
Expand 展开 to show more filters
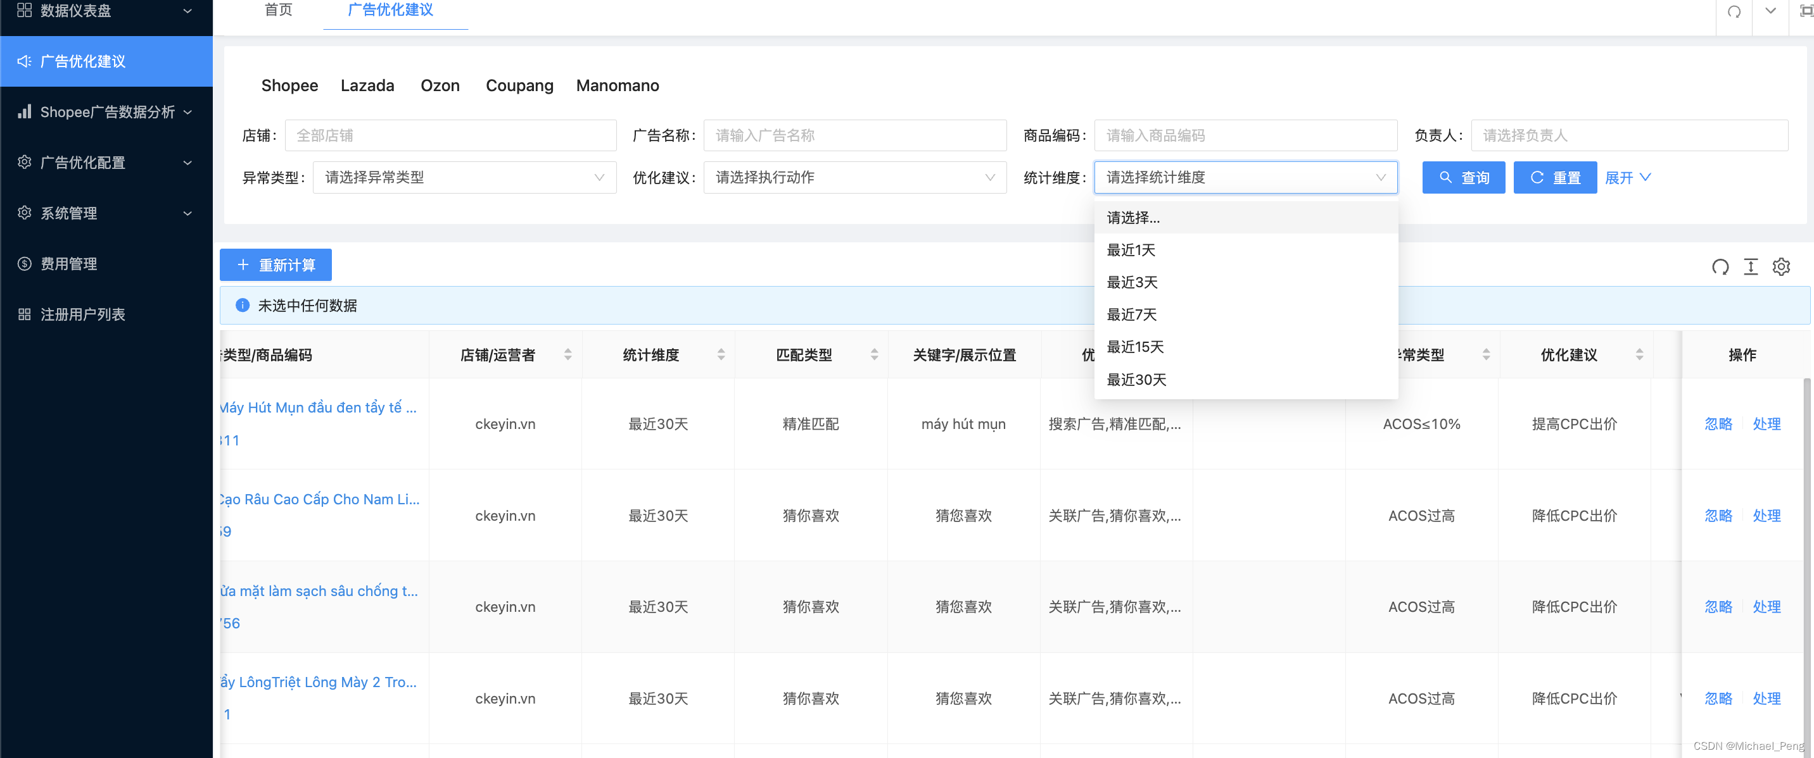click(1627, 177)
